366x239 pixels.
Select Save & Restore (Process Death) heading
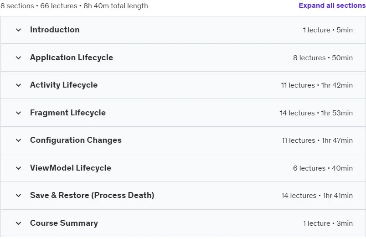92,195
